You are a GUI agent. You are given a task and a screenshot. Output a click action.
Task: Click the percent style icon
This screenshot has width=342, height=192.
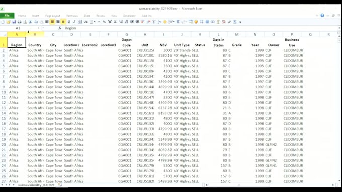104,22
